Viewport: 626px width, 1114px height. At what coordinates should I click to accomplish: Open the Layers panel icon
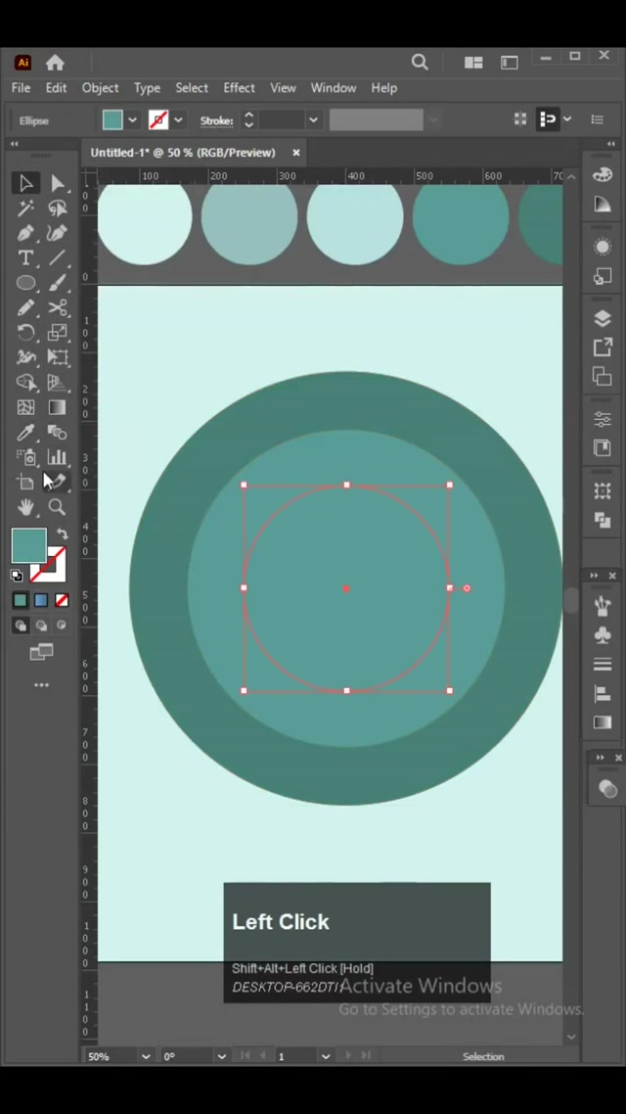click(603, 319)
